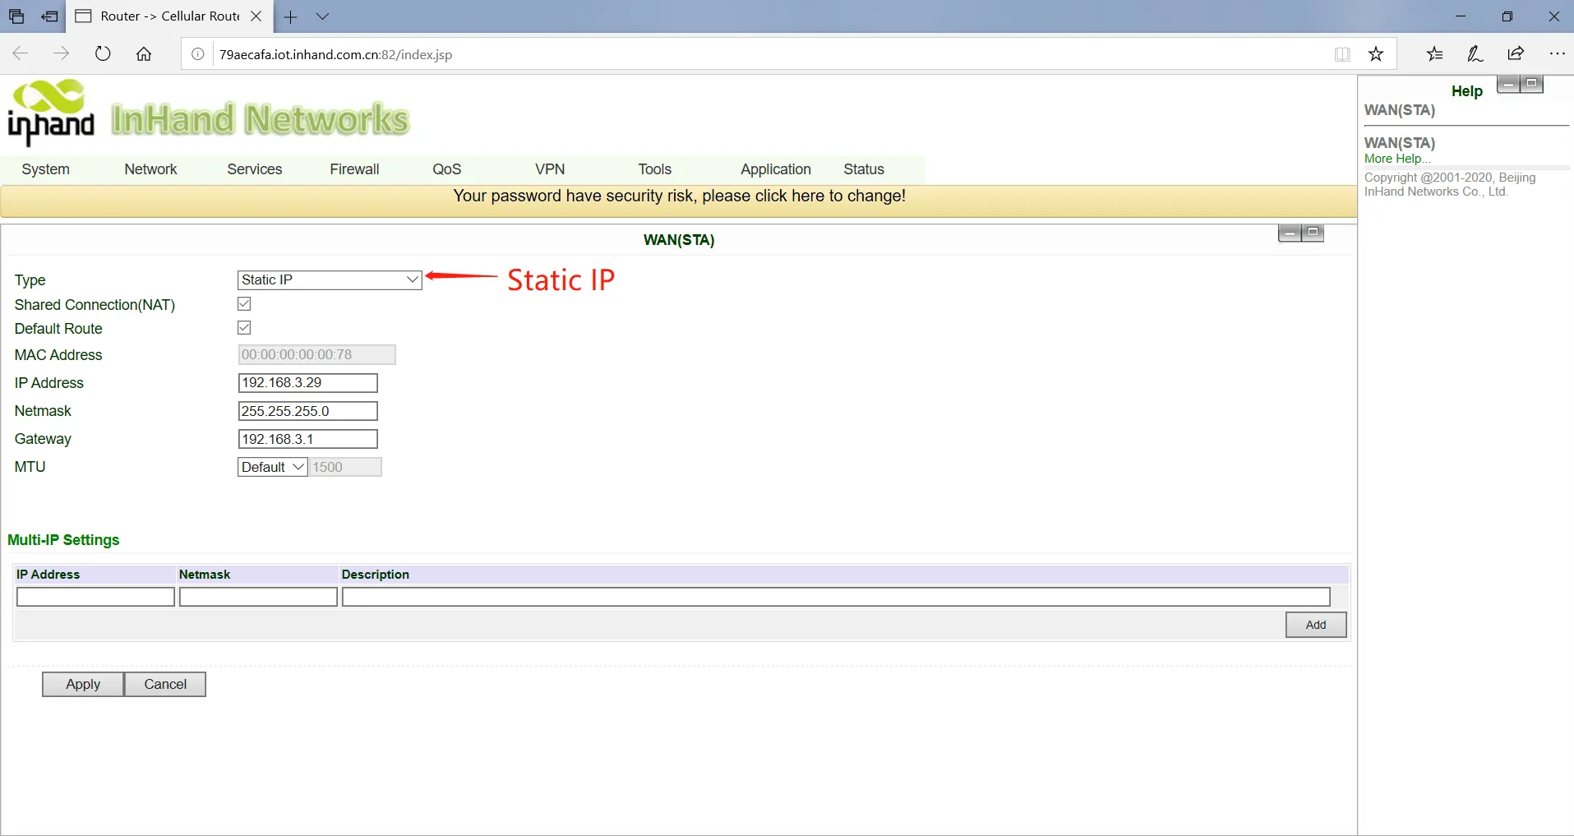The width and height of the screenshot is (1574, 836).
Task: Open new tab plus button
Action: pyautogui.click(x=291, y=16)
